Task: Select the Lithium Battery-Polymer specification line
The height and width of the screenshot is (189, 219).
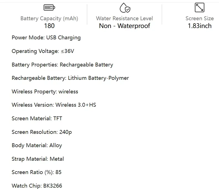Action: 70,78
